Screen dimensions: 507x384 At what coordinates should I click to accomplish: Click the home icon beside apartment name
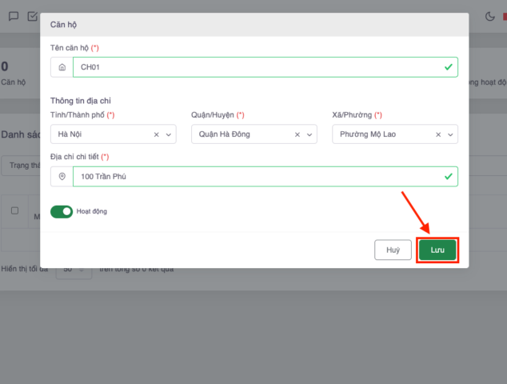pos(62,67)
